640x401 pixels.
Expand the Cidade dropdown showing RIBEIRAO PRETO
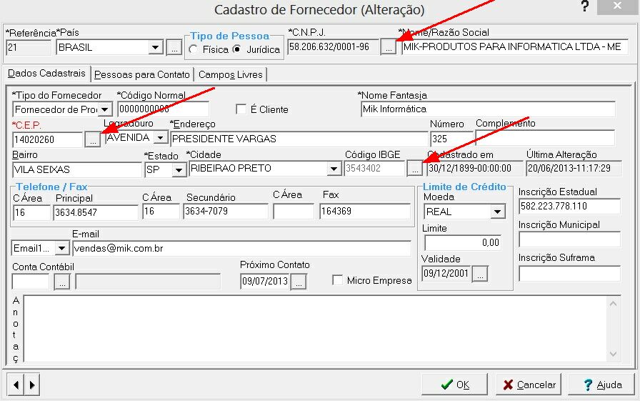click(x=334, y=168)
